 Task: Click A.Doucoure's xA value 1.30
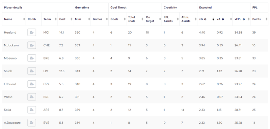click(220, 123)
